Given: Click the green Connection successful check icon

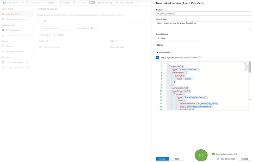Looking at the screenshot, I should coord(213,154).
